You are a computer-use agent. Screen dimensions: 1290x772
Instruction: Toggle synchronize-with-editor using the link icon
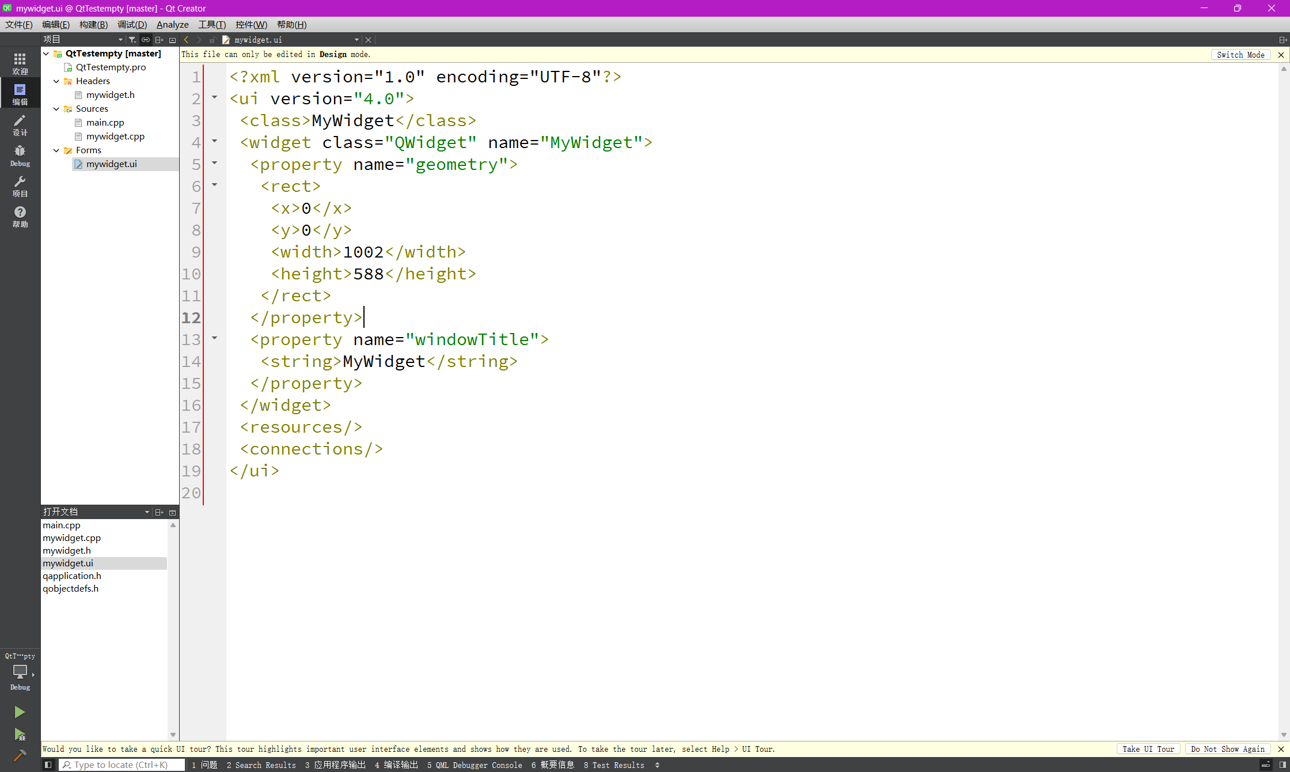[146, 40]
